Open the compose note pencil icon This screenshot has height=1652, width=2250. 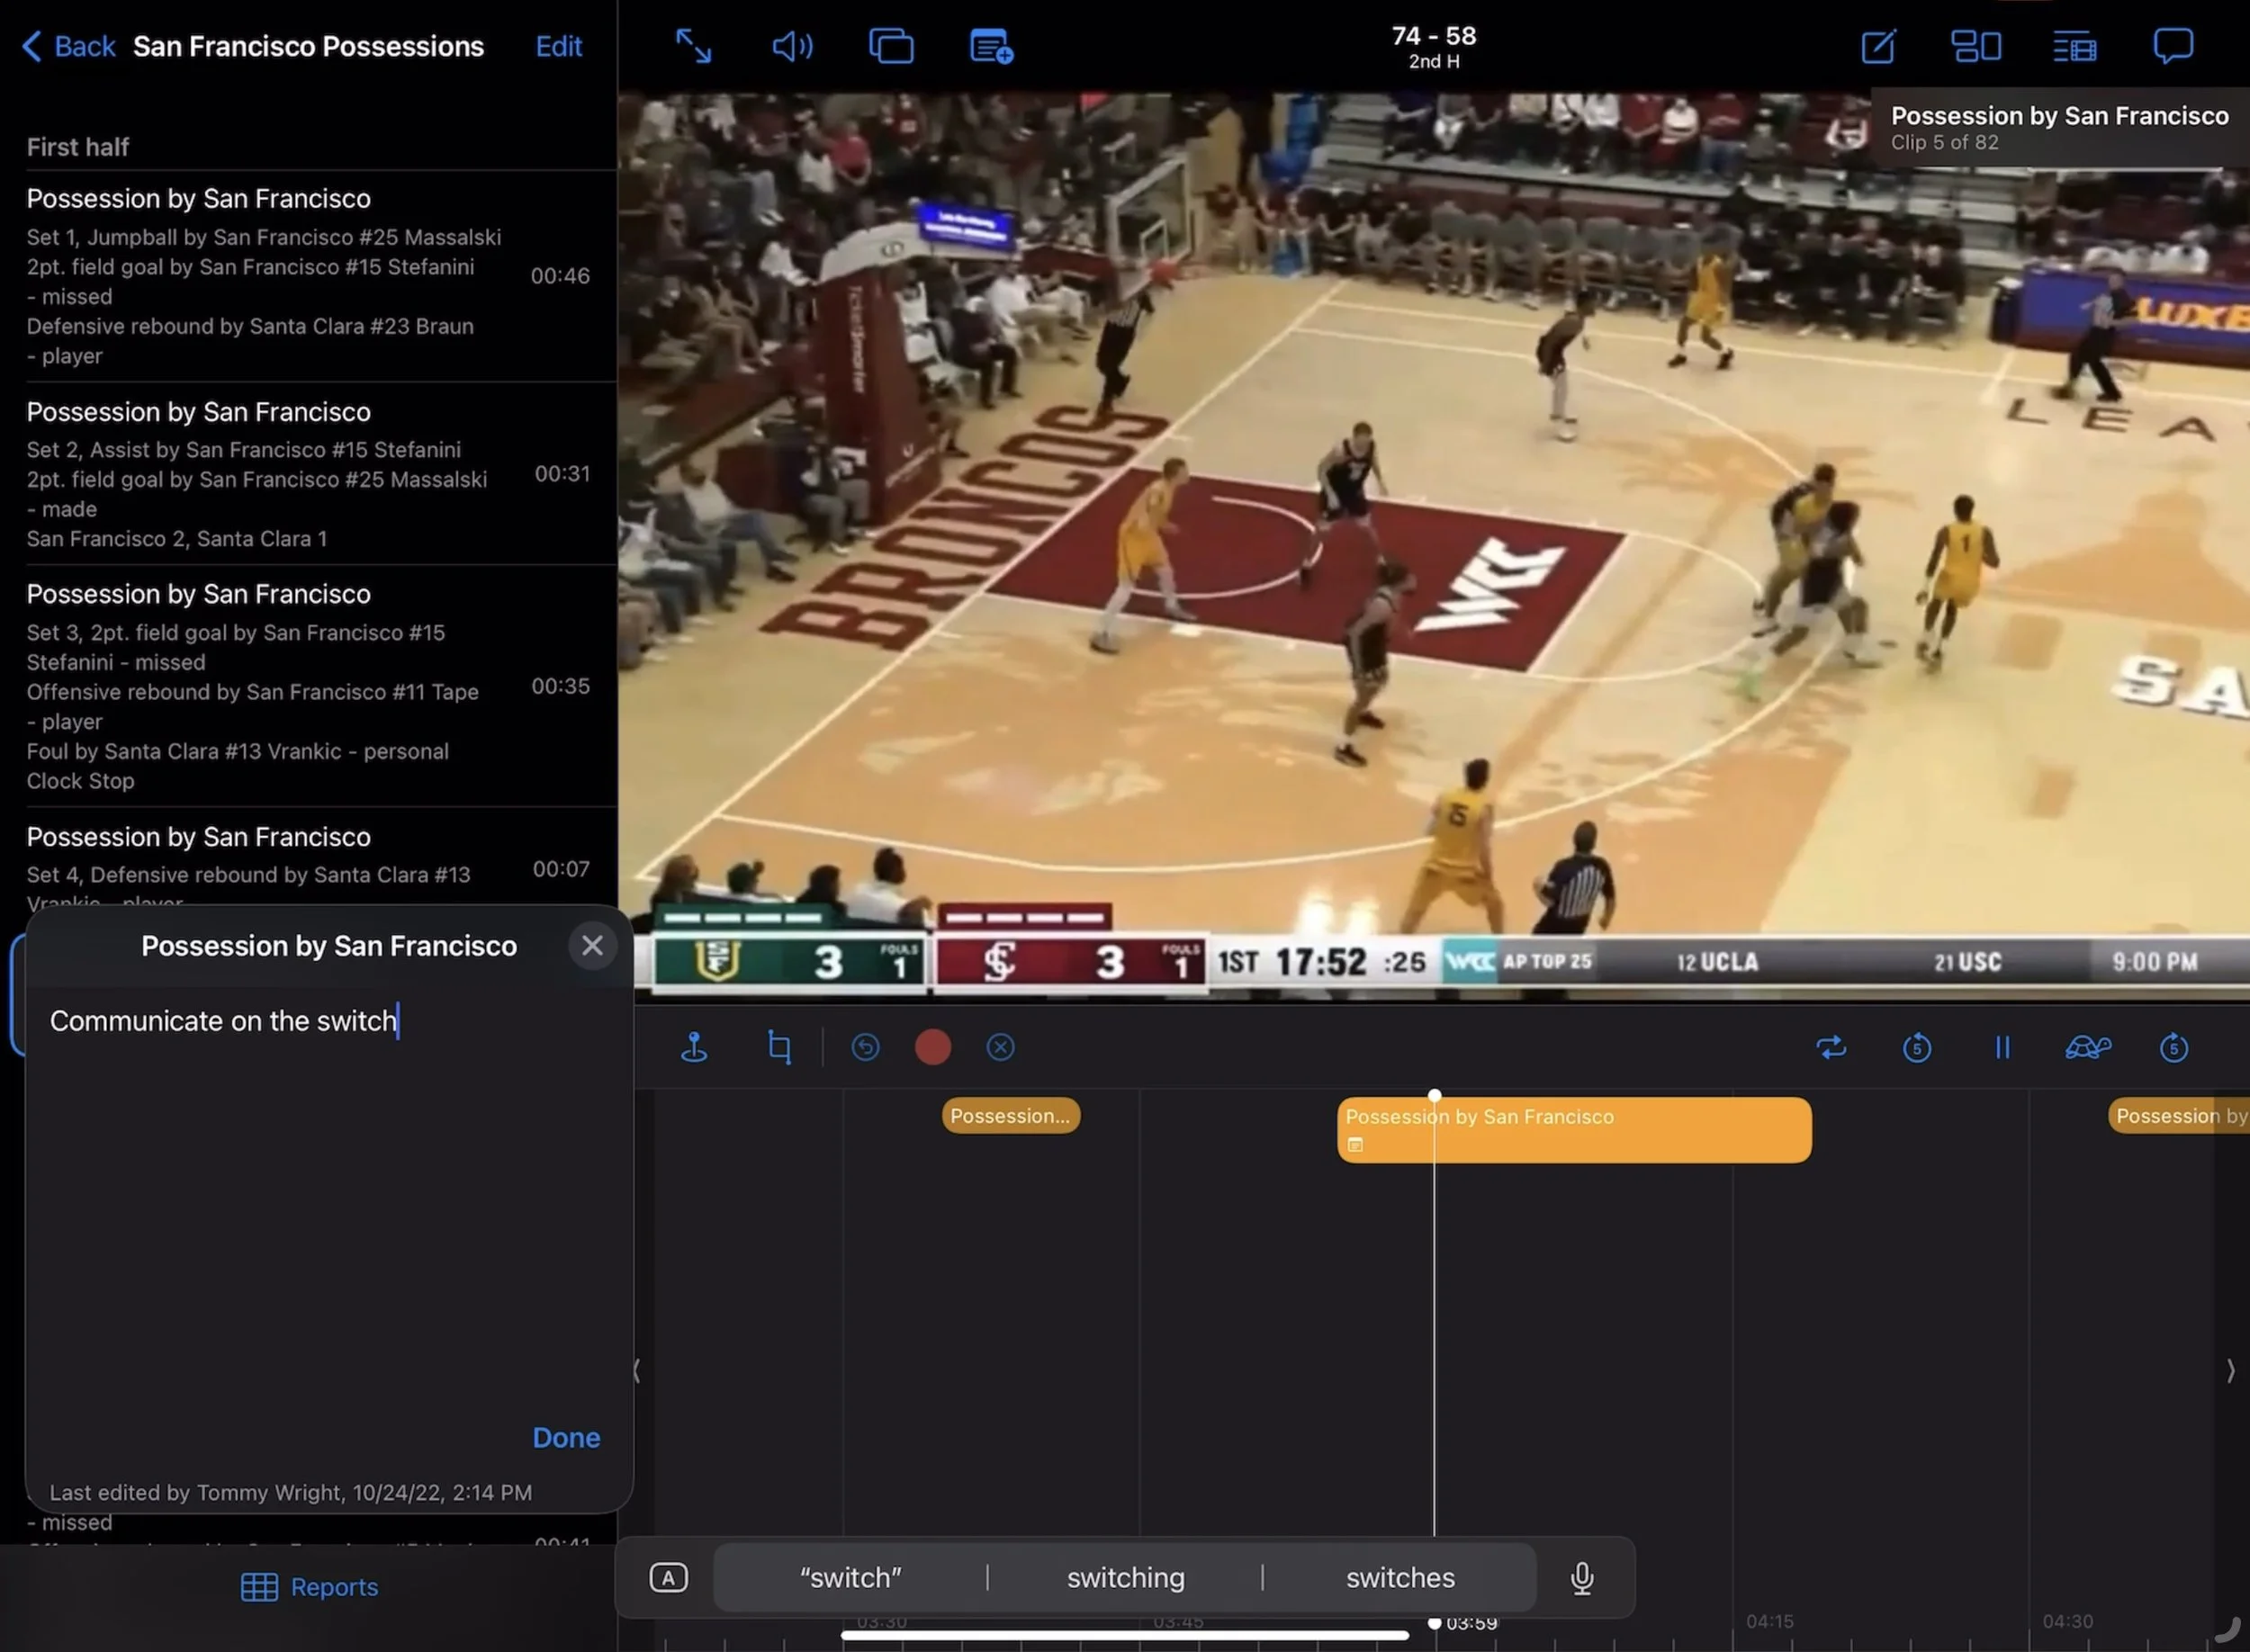1878,46
